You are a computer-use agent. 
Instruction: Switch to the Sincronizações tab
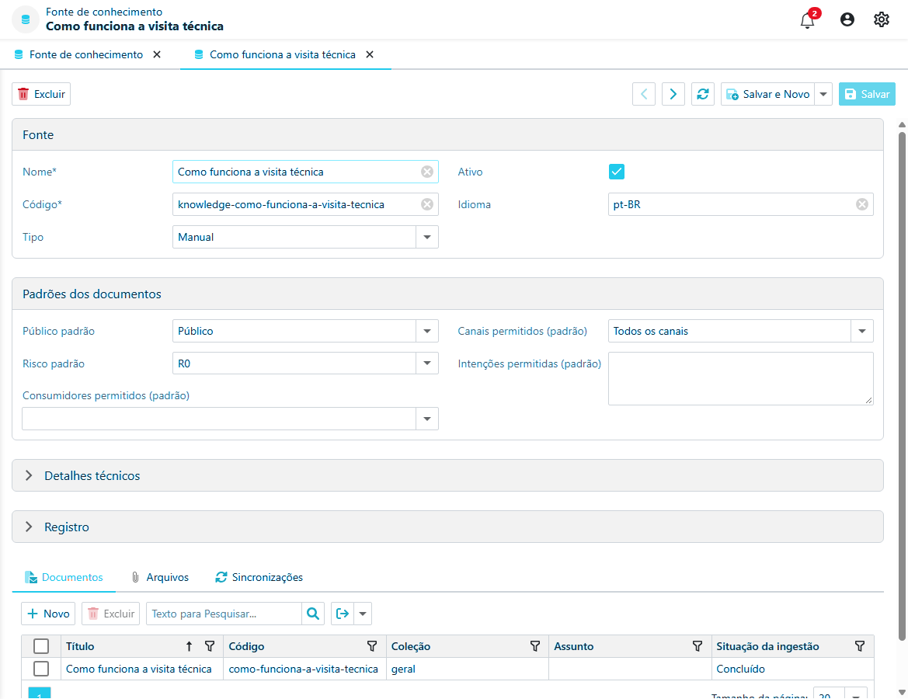259,577
